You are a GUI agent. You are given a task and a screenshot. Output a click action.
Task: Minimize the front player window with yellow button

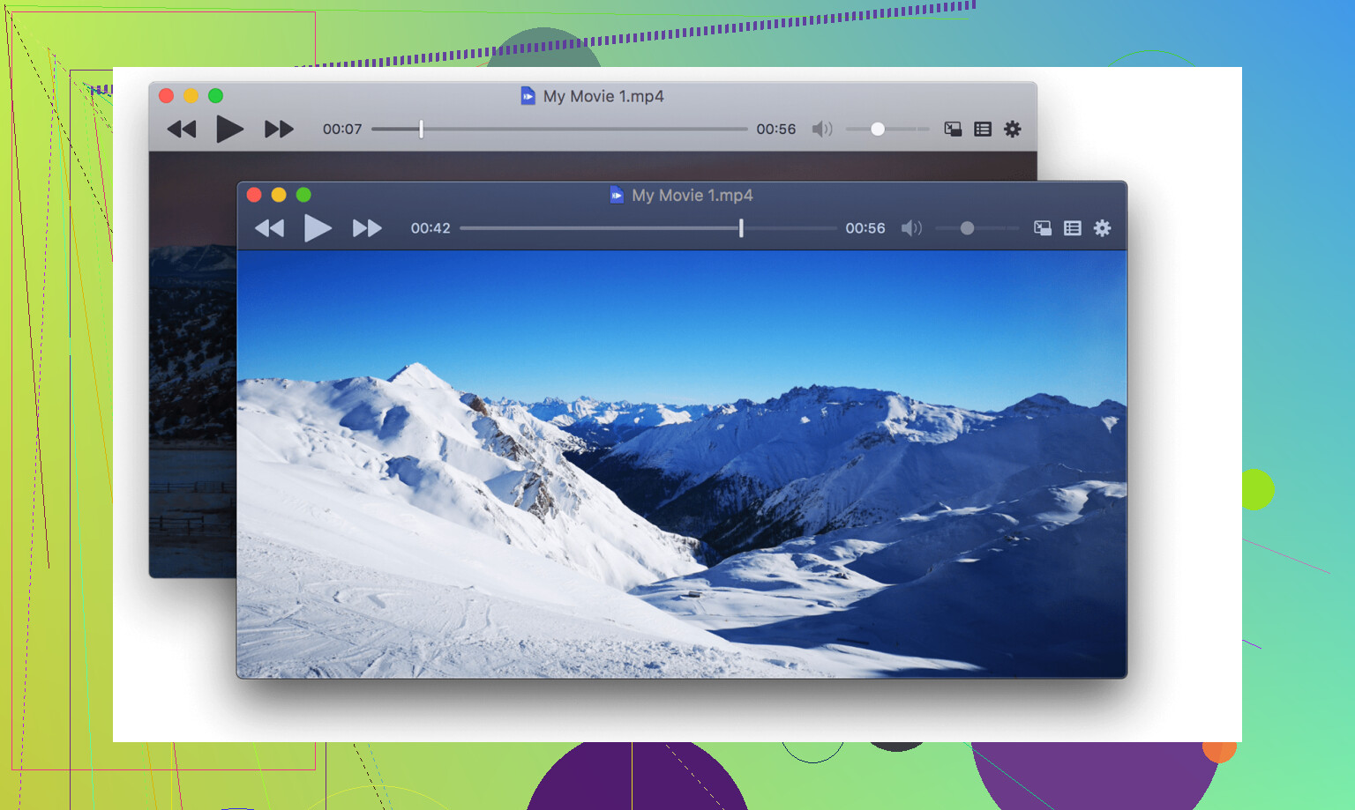coord(279,195)
